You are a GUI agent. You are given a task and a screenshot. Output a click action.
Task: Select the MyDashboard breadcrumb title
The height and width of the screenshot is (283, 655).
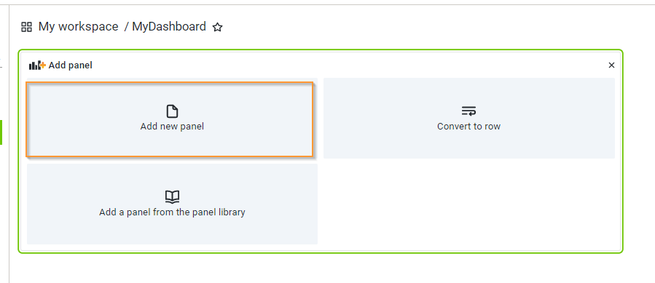click(x=169, y=27)
